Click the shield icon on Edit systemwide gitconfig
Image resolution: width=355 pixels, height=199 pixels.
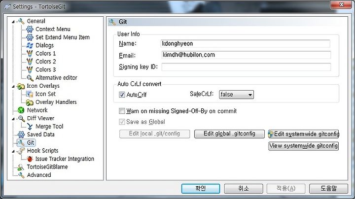pos(271,134)
